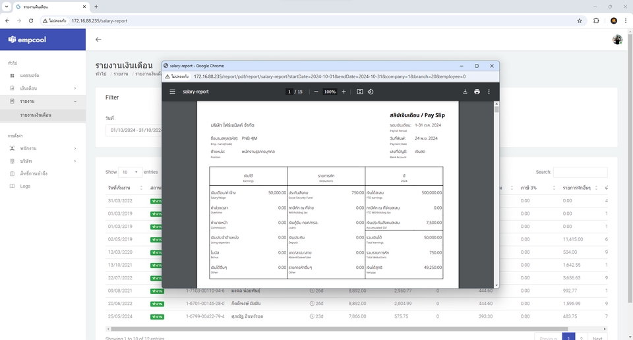Sort by รายการหักอื่นๆ column

tap(580, 188)
